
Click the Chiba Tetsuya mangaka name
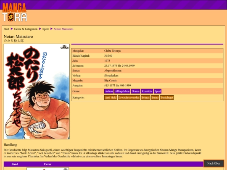112,51
